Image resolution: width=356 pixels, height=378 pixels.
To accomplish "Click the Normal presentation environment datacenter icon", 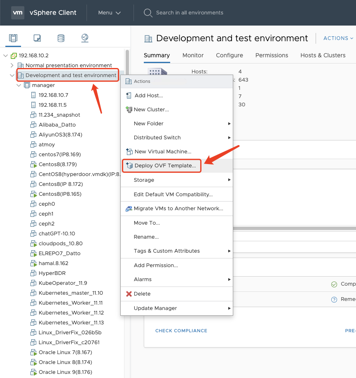I will tap(21, 65).
